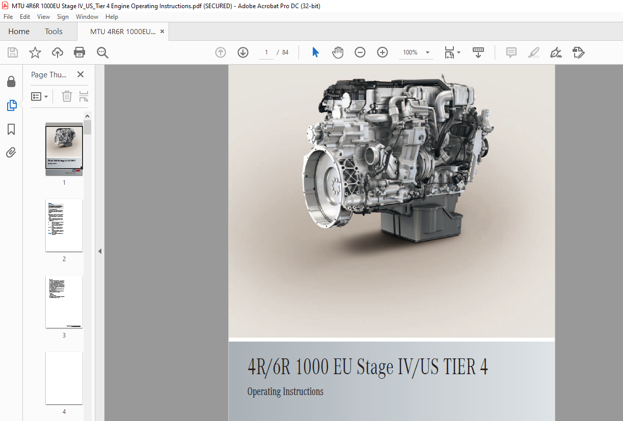623x421 pixels.
Task: Click the fit page scrolling icon
Action: pyautogui.click(x=449, y=52)
